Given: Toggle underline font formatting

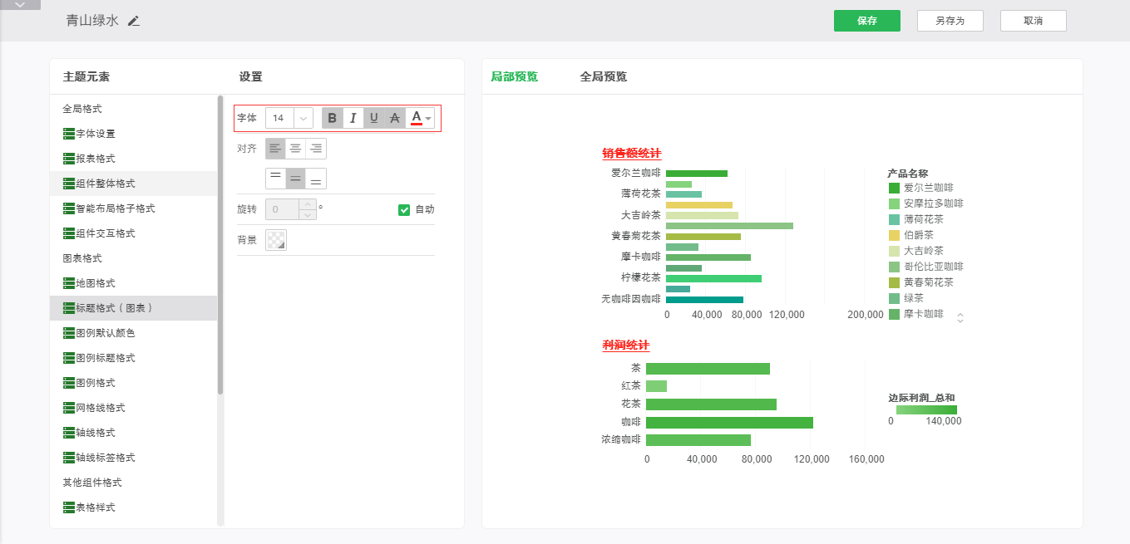Looking at the screenshot, I should click(374, 118).
